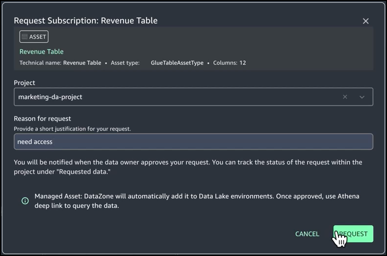Click the Project field label
Viewport: 387px width, 256px height.
coord(25,83)
